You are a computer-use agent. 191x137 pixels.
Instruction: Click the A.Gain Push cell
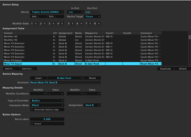[95, 61]
